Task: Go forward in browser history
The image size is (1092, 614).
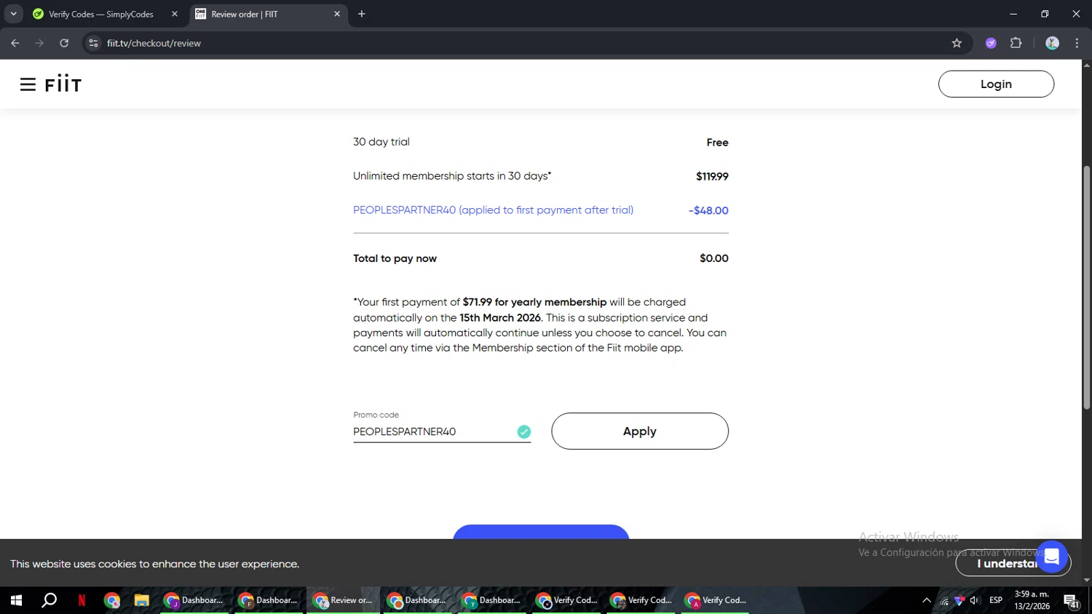Action: (x=39, y=43)
